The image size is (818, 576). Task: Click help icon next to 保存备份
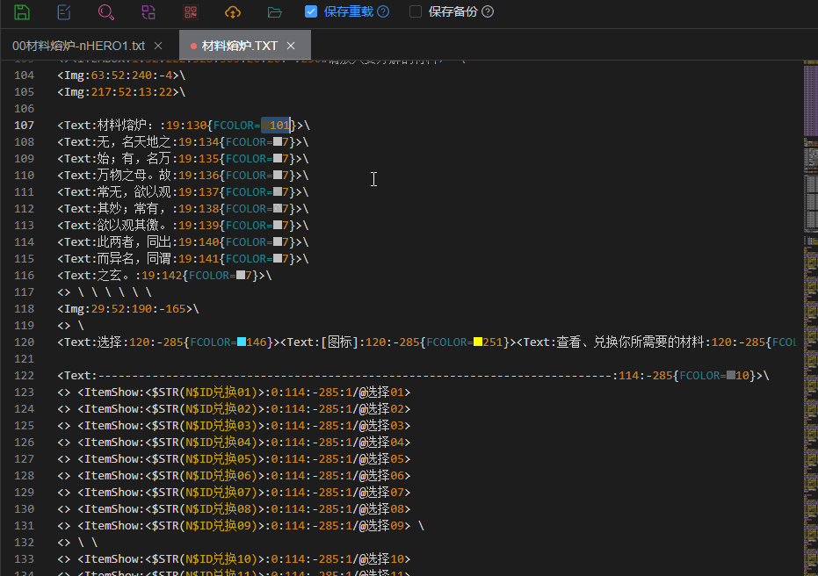tap(488, 11)
